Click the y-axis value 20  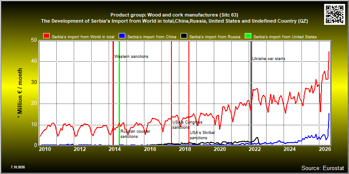[x=34, y=104]
